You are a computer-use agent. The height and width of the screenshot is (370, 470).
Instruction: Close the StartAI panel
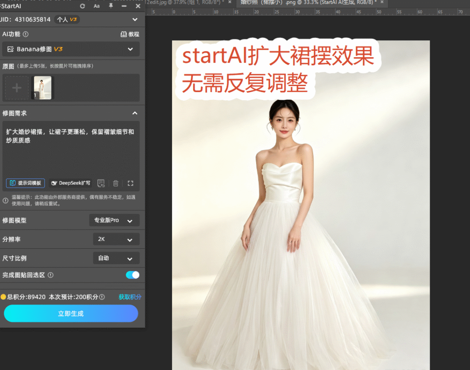click(x=138, y=6)
